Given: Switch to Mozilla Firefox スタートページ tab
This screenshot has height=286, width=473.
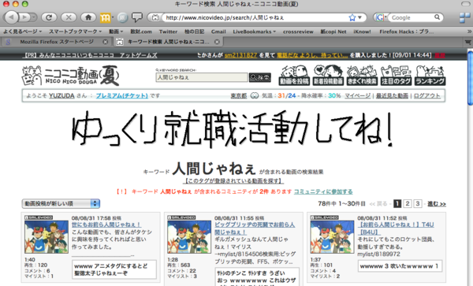Looking at the screenshot, I should 57,42.
